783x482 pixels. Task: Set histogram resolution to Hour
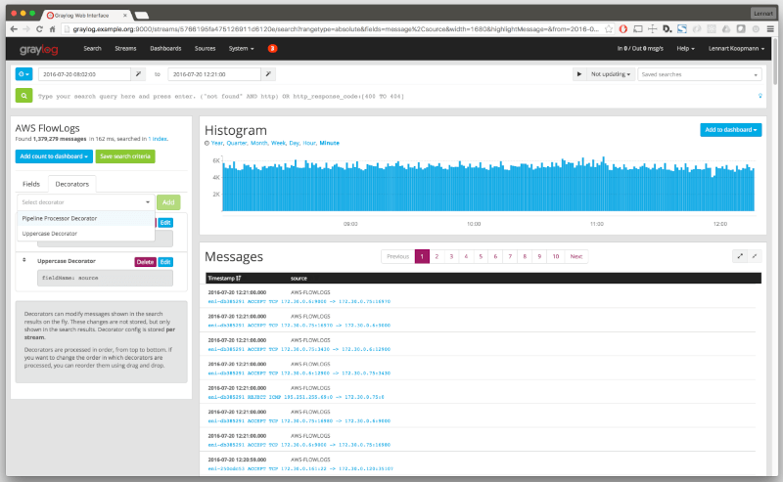coord(309,143)
